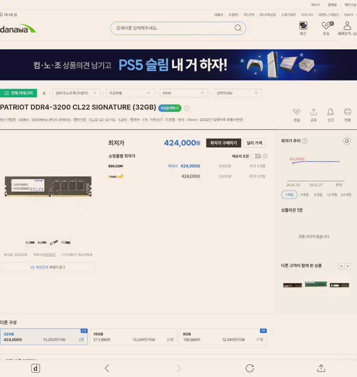
Task: Tap the browser back arrow
Action: pyautogui.click(x=107, y=368)
